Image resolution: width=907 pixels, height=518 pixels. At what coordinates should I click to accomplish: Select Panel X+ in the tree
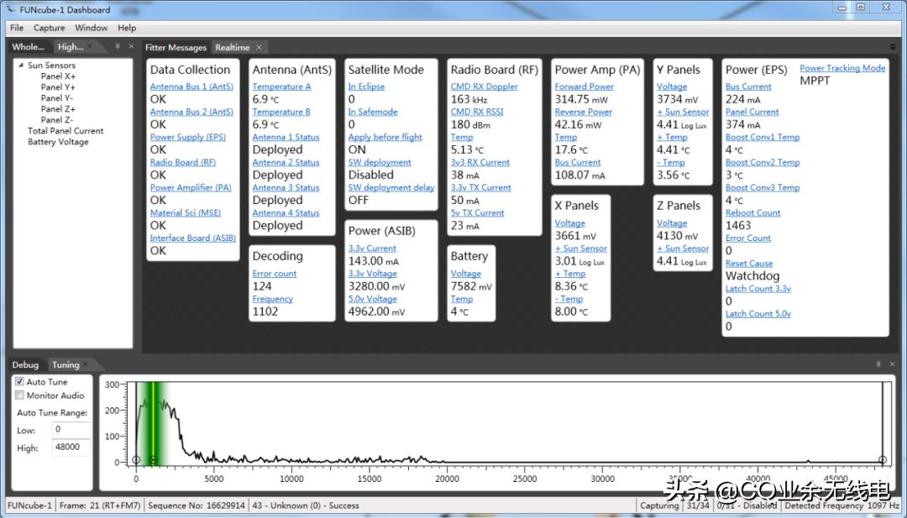click(x=58, y=76)
